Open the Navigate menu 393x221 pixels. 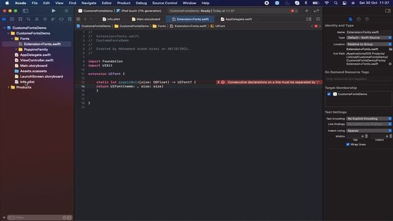click(x=88, y=3)
